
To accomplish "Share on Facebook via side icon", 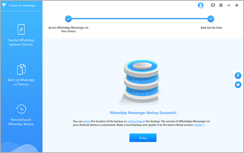I will click(238, 76).
